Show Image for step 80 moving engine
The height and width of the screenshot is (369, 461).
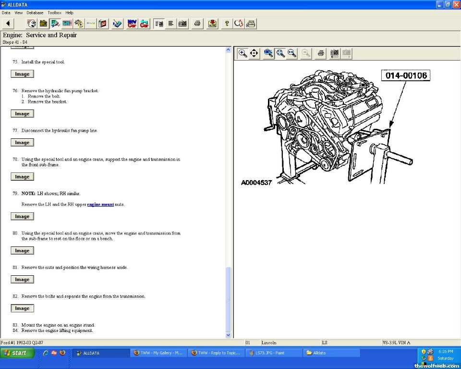(22, 251)
